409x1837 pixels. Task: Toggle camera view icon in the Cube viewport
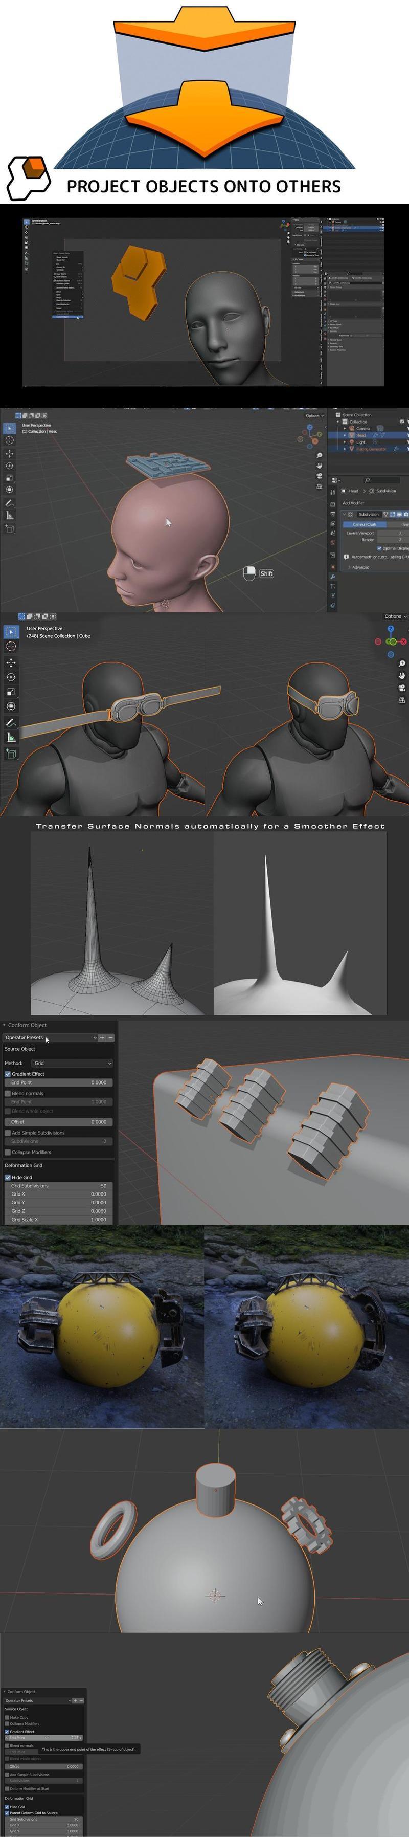pyautogui.click(x=402, y=688)
